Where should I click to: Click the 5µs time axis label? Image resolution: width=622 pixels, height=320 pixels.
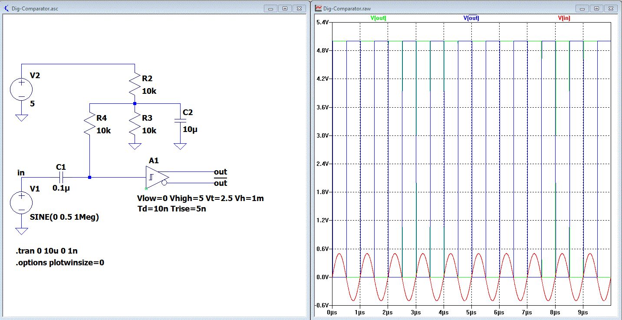tap(471, 312)
